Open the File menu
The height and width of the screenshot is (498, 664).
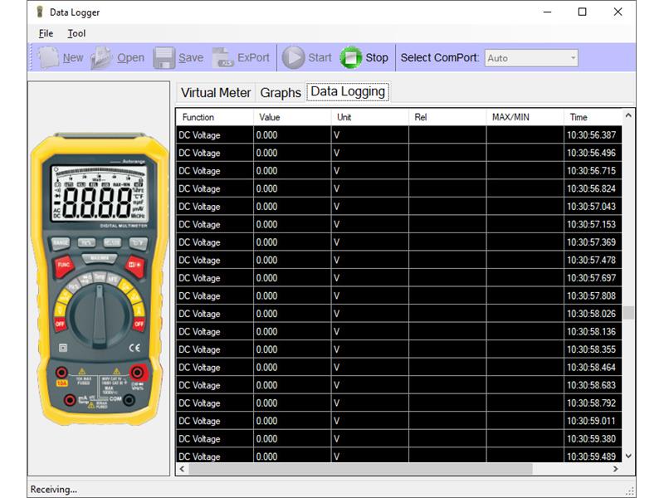pos(46,33)
